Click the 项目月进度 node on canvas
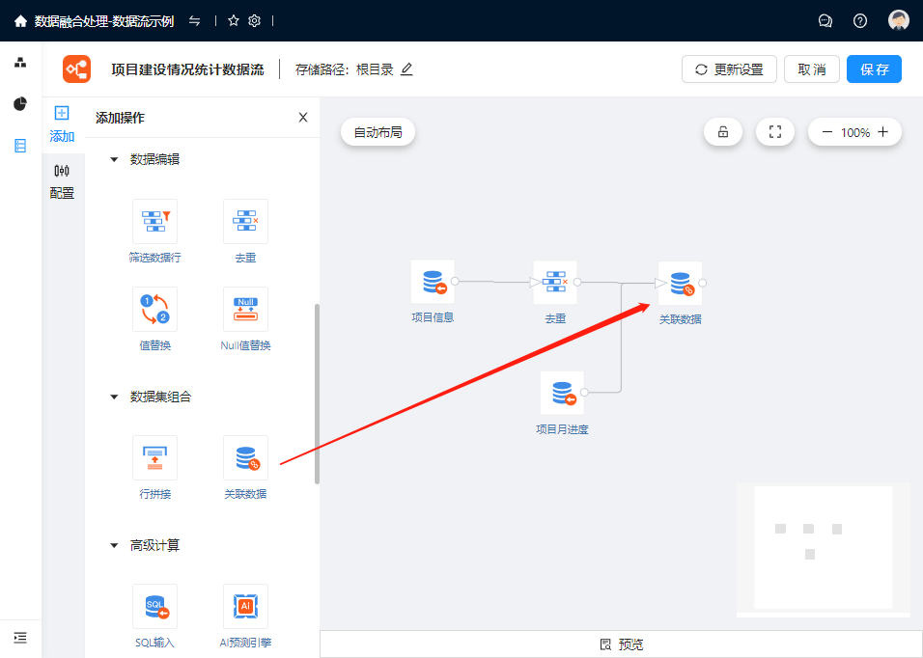The width and height of the screenshot is (923, 658). [562, 394]
